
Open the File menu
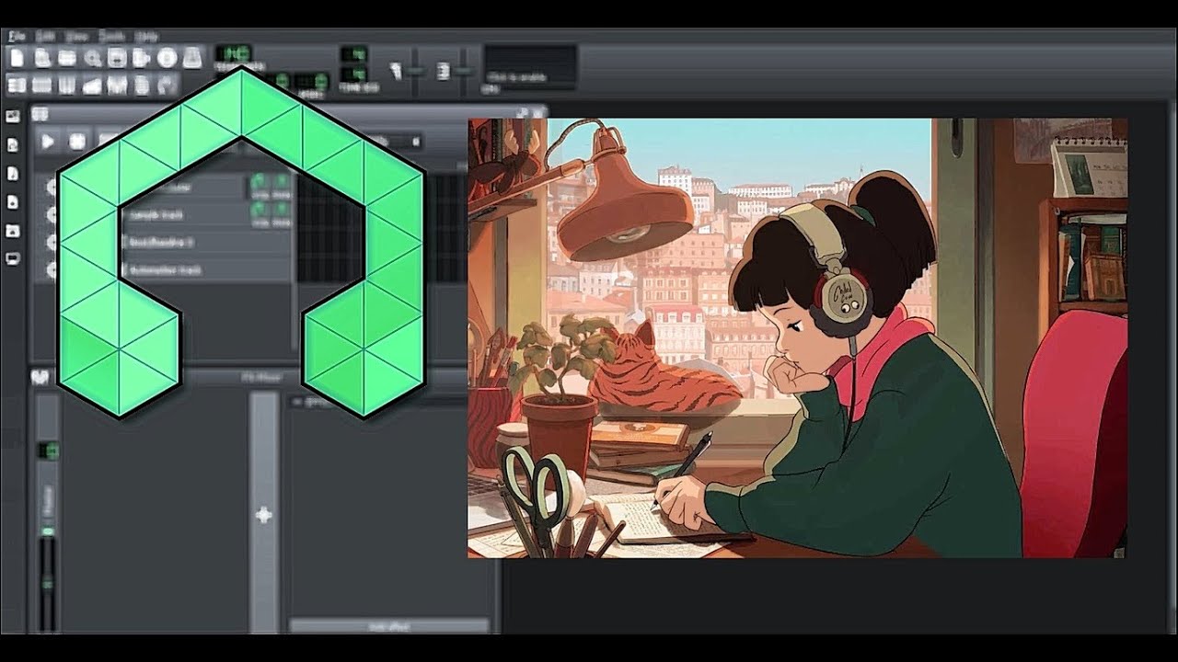point(17,36)
